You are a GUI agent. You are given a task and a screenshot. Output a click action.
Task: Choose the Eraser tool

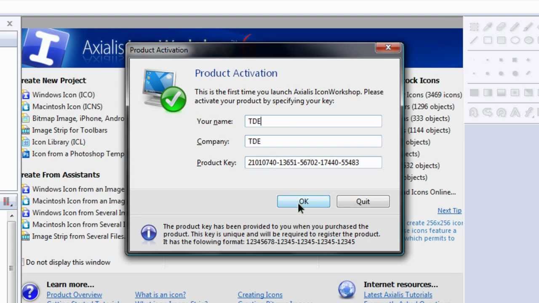501,27
